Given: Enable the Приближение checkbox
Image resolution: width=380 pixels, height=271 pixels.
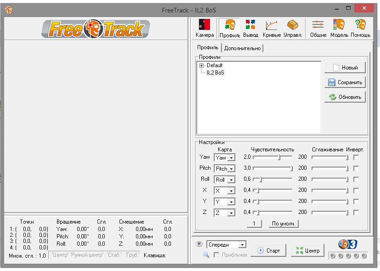Looking at the screenshot, I should [x=216, y=255].
